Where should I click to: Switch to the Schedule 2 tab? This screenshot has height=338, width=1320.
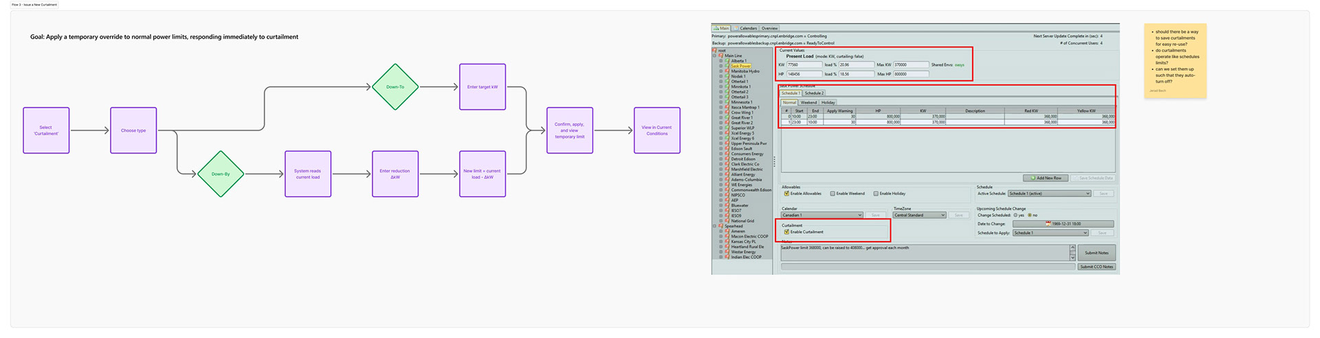[x=814, y=93]
